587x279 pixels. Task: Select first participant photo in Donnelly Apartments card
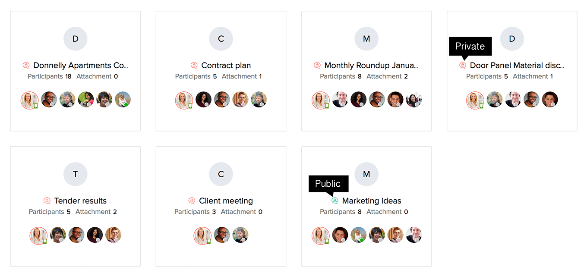click(x=30, y=100)
